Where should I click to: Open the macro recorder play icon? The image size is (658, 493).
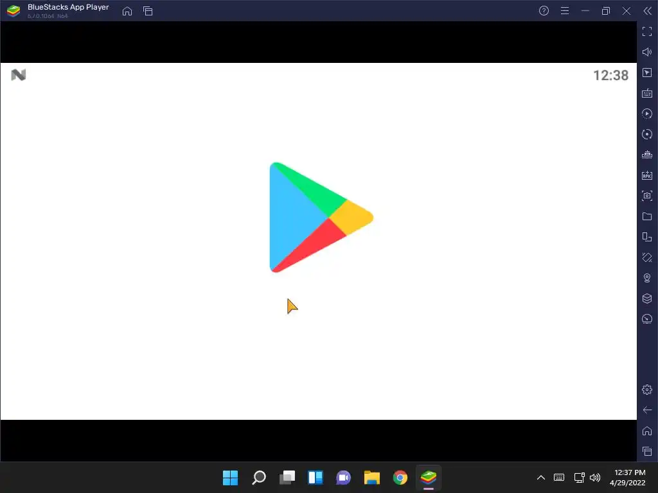(647, 114)
